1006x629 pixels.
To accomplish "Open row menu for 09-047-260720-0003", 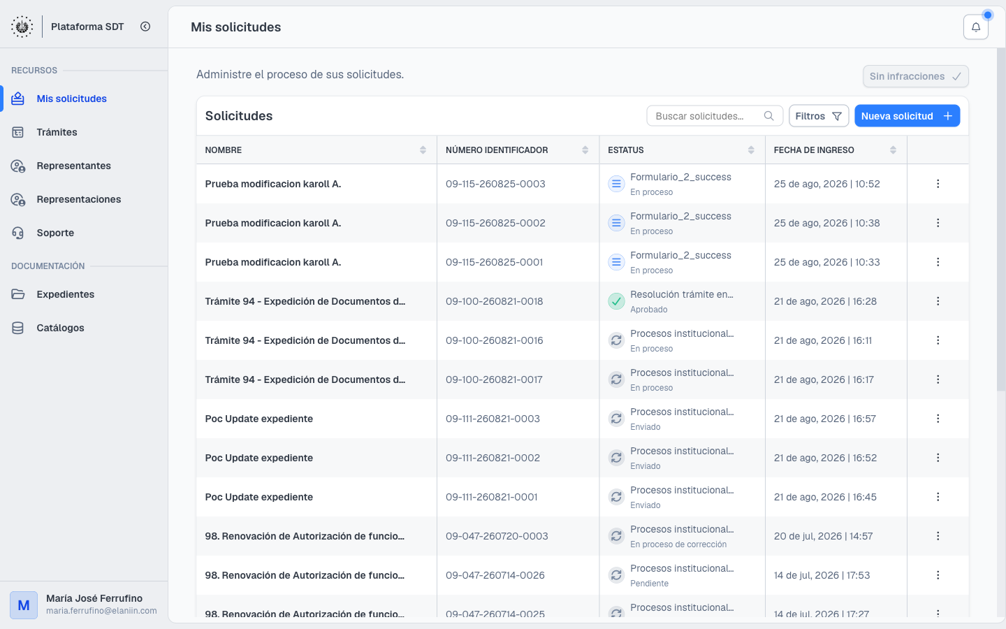I will pos(938,536).
